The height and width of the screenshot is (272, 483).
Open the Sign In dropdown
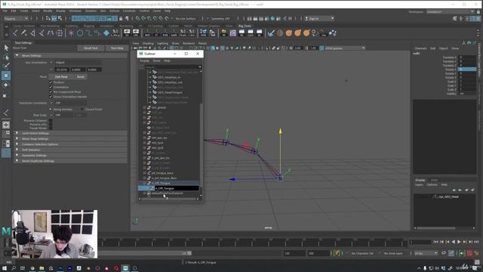[x=319, y=18]
